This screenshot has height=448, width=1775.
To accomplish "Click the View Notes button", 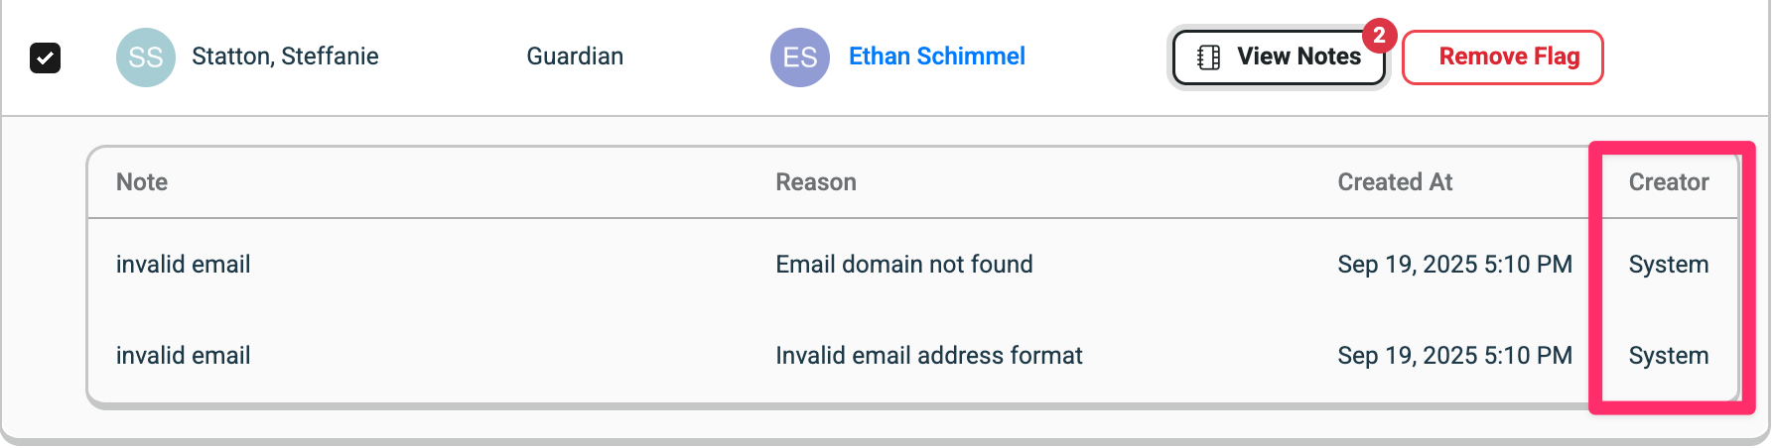I will pos(1279,57).
